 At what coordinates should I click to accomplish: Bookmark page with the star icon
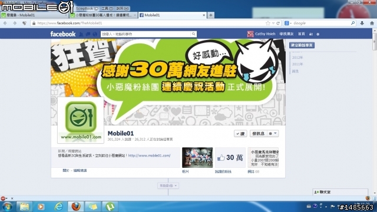point(268,23)
